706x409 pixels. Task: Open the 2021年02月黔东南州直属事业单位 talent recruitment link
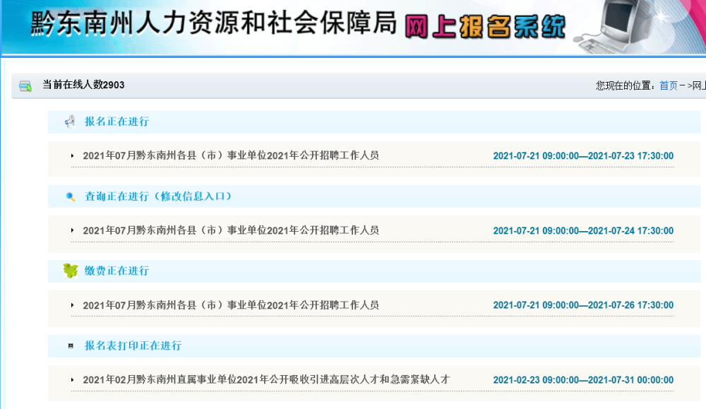pos(266,380)
